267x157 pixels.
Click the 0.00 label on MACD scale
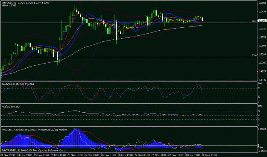pos(260,147)
